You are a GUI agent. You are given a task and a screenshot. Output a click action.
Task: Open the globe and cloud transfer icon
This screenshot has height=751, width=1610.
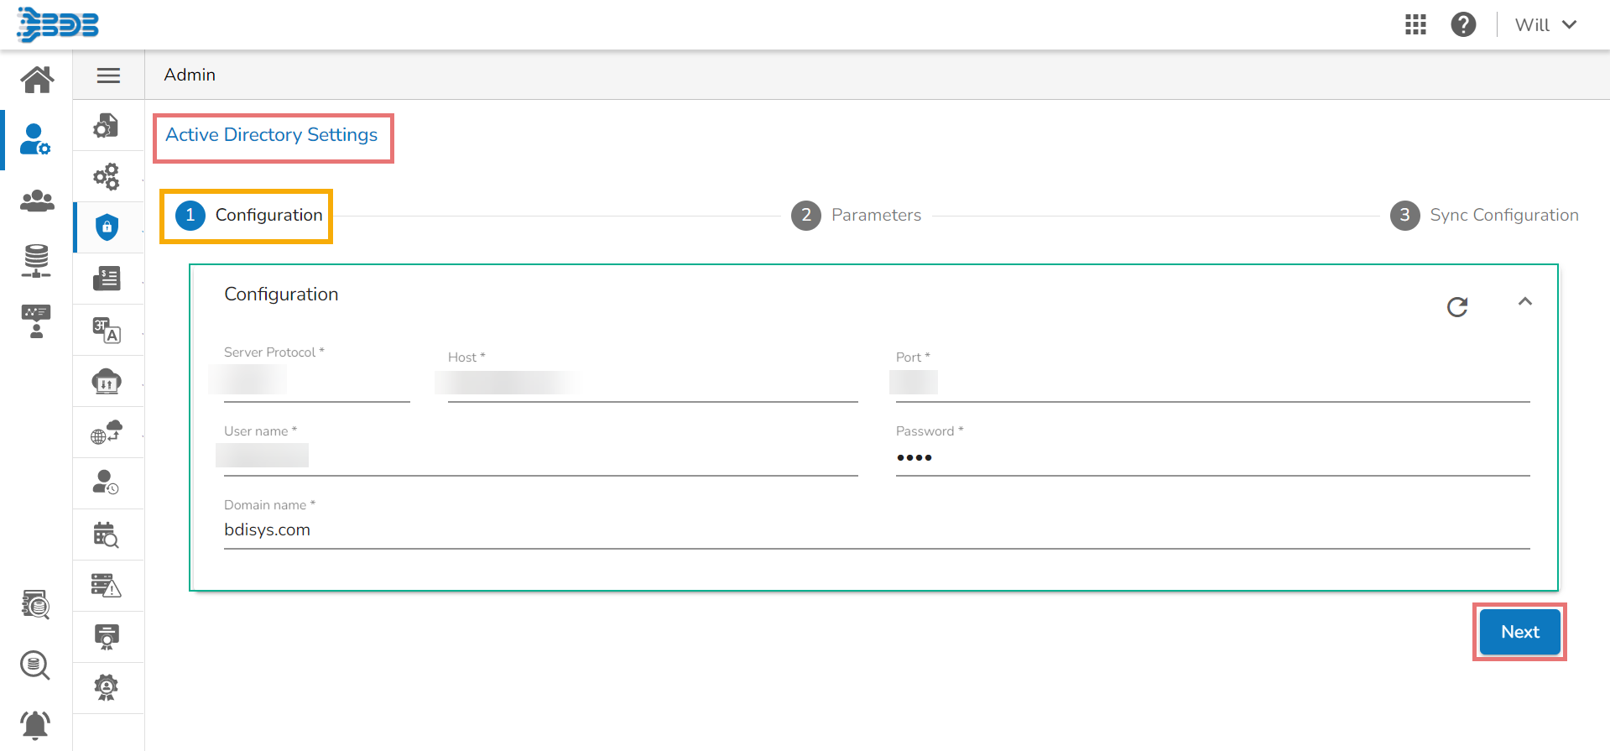(x=107, y=432)
